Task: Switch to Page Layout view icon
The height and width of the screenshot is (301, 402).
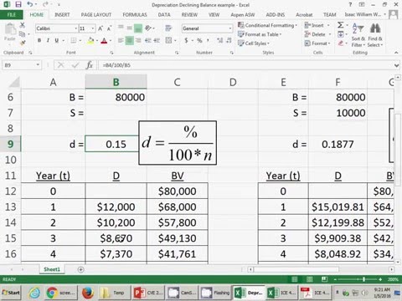Action: (x=309, y=279)
